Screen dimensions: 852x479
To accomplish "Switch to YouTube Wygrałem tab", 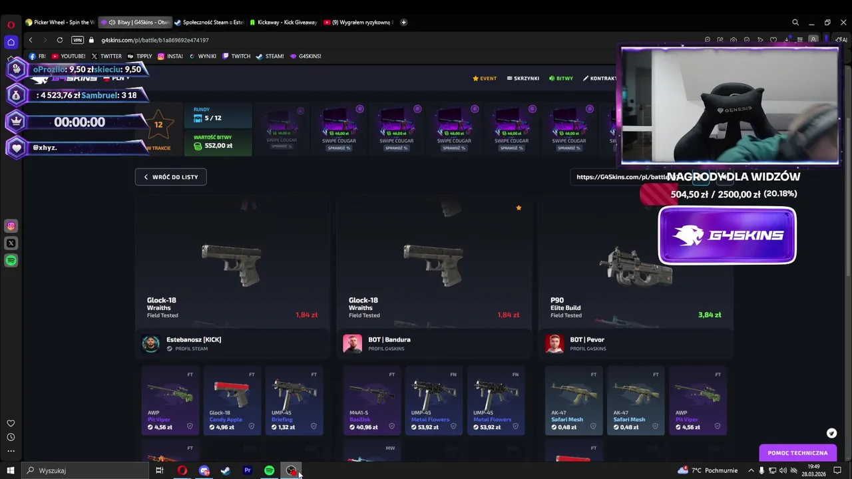I will [x=358, y=22].
